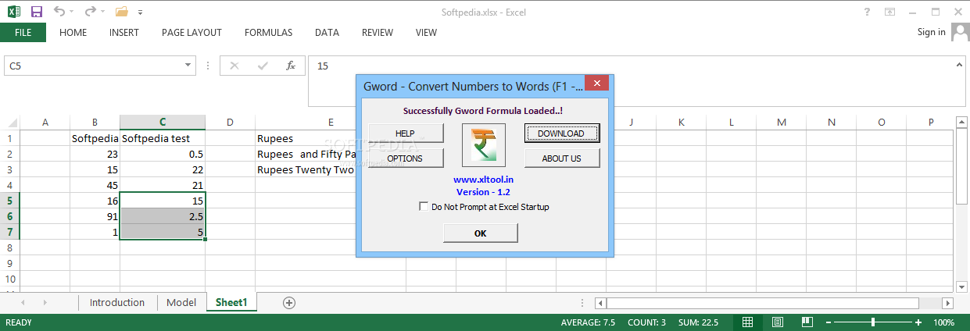
Task: Switch to Page Break Preview
Action: click(x=807, y=322)
